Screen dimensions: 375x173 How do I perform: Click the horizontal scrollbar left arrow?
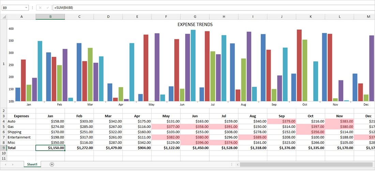(x=237, y=164)
